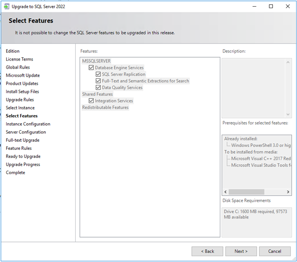Close the Upgrade to SQL Server window
Image resolution: width=297 pixels, height=262 pixels.
pos(287,7)
